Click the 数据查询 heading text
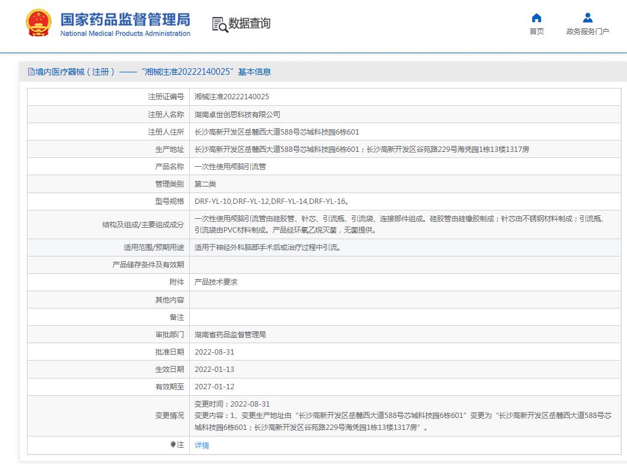The image size is (627, 464). (249, 23)
